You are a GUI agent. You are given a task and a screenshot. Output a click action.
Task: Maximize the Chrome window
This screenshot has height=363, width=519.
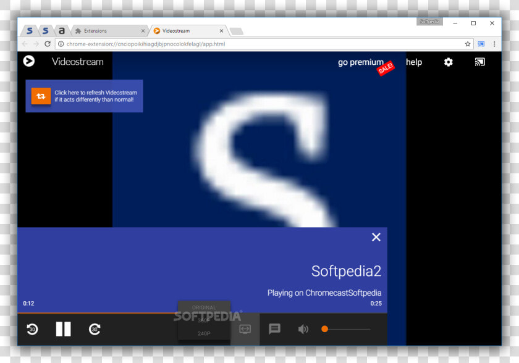473,23
